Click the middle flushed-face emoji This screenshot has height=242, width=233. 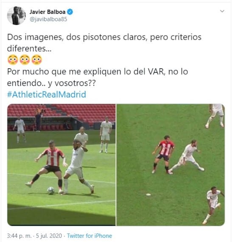(x=25, y=60)
